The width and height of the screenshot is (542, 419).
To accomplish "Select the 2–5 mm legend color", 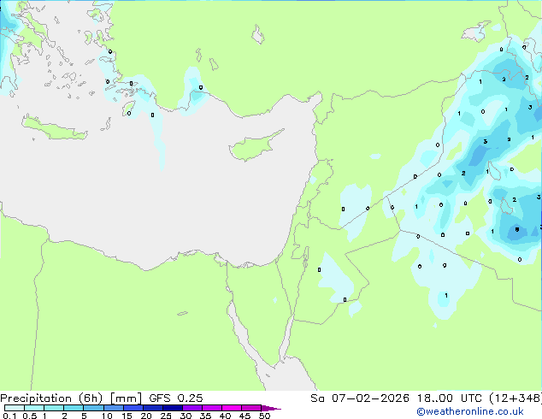I will 74,408.
